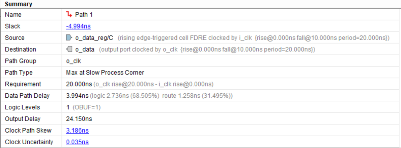Click the Clock Uncertainty row label
The width and height of the screenshot is (401, 148).
click(x=29, y=142)
